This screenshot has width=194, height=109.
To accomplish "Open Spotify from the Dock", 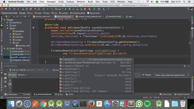I will [147, 104].
